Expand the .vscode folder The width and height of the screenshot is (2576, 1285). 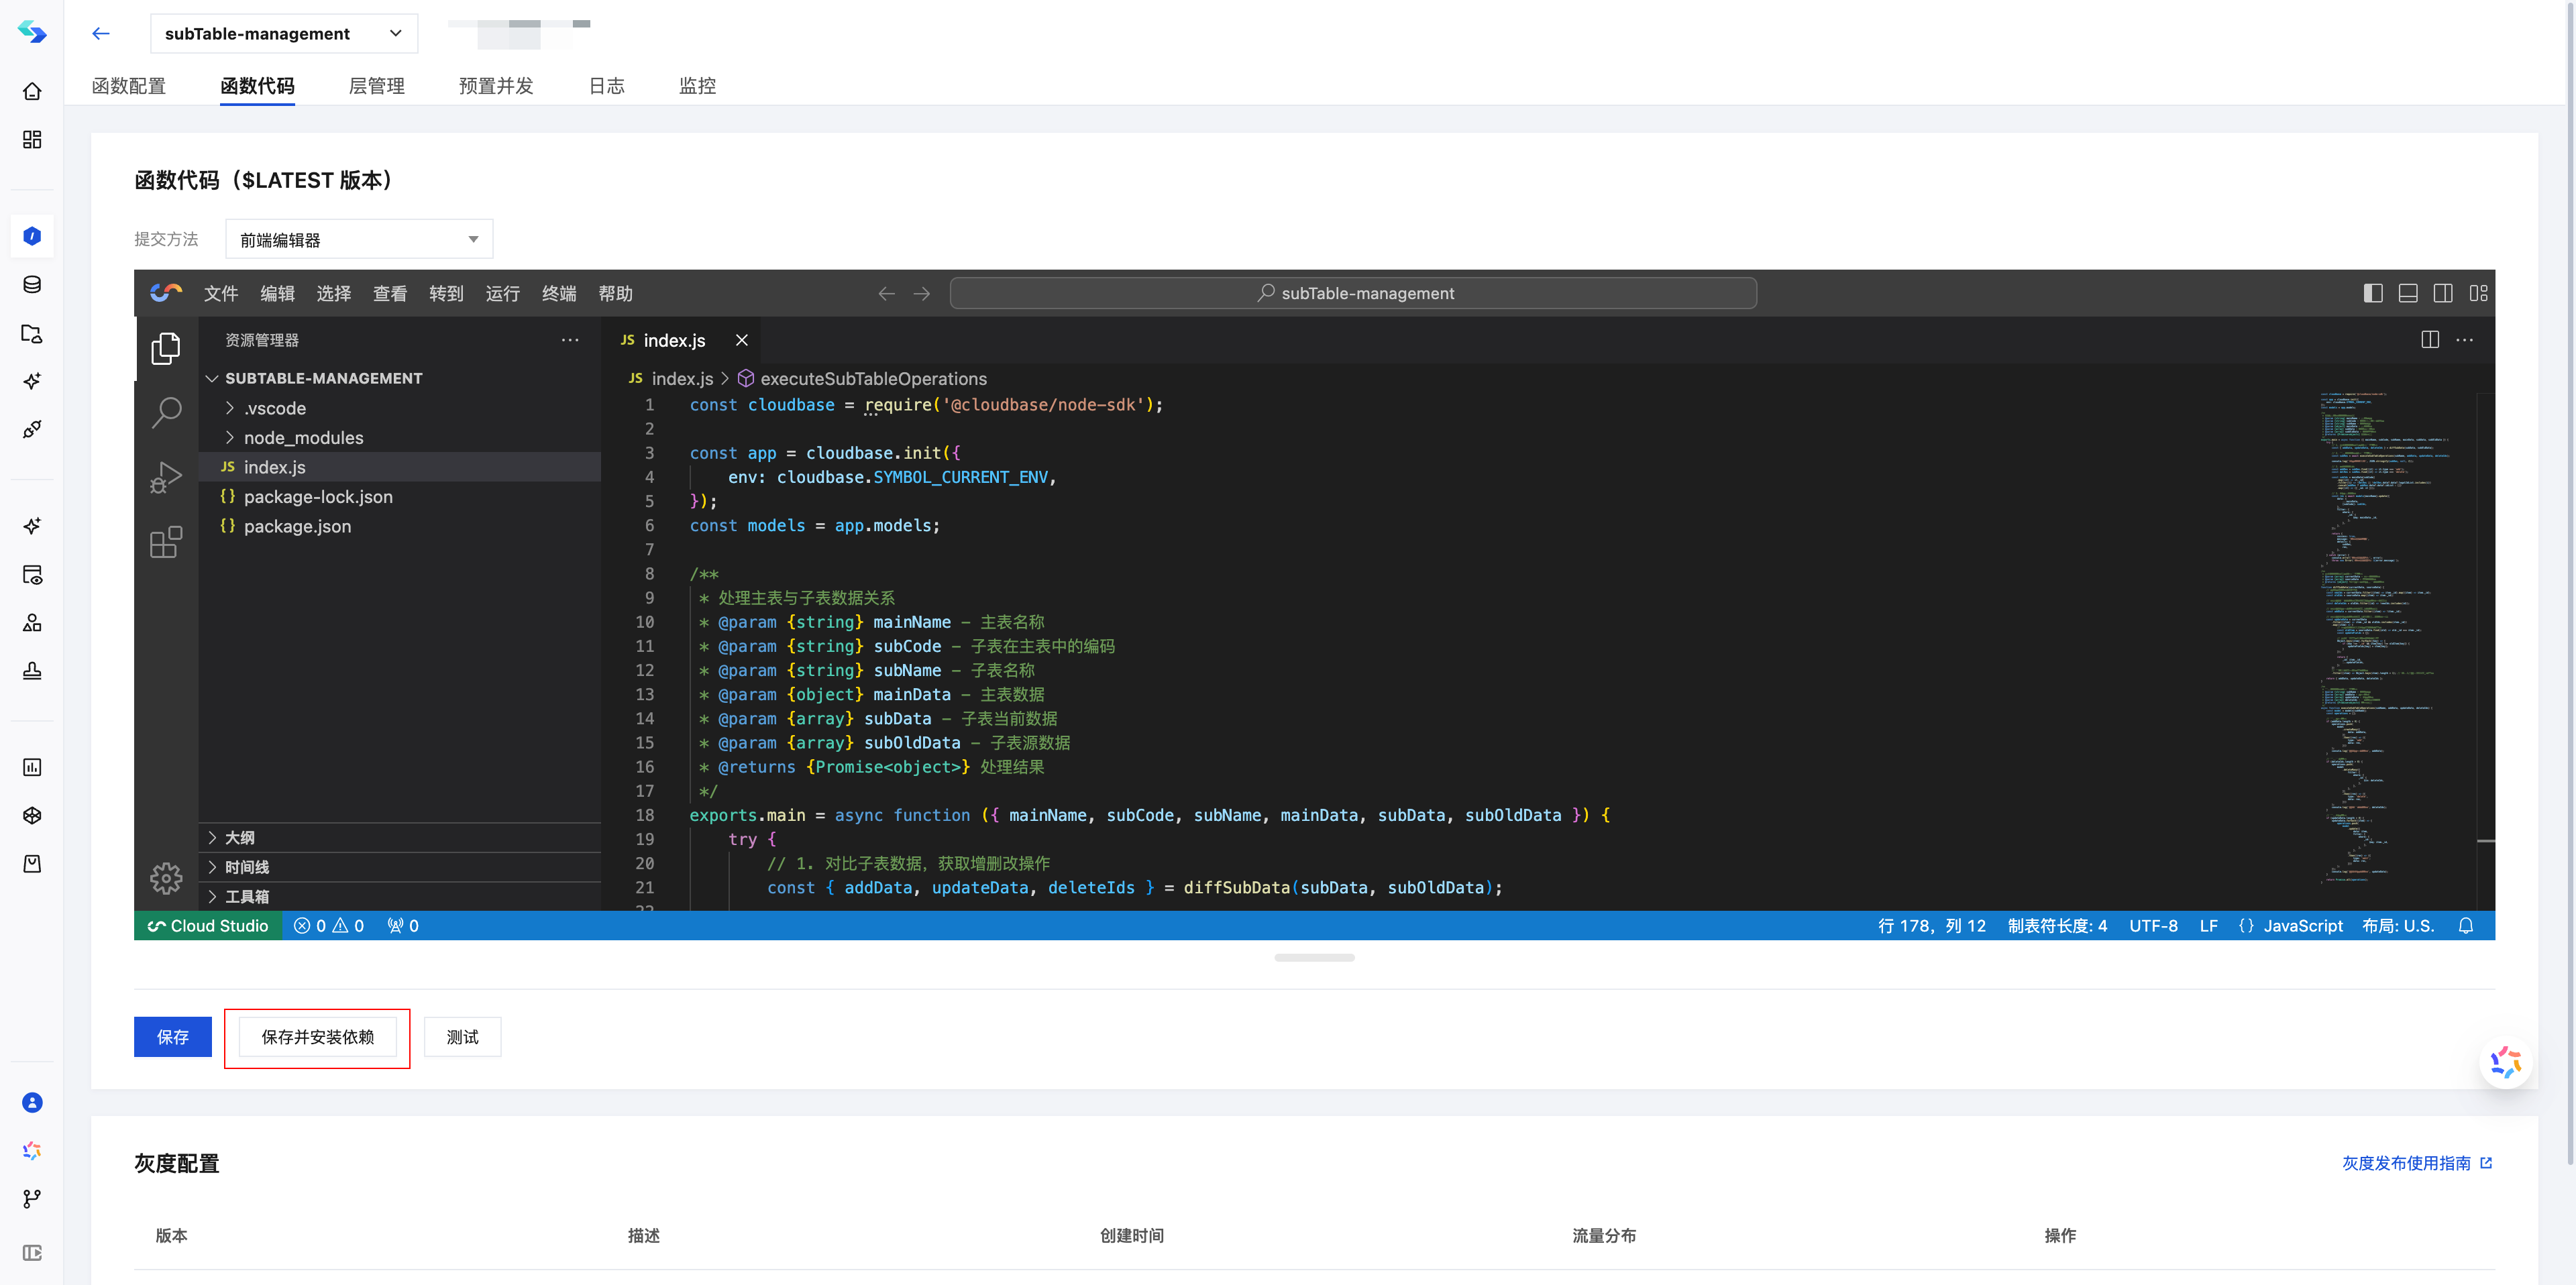pyautogui.click(x=400, y=408)
